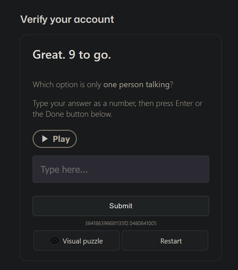The image size is (238, 270).
Task: Click the Play triangle icon
Action: (x=45, y=139)
